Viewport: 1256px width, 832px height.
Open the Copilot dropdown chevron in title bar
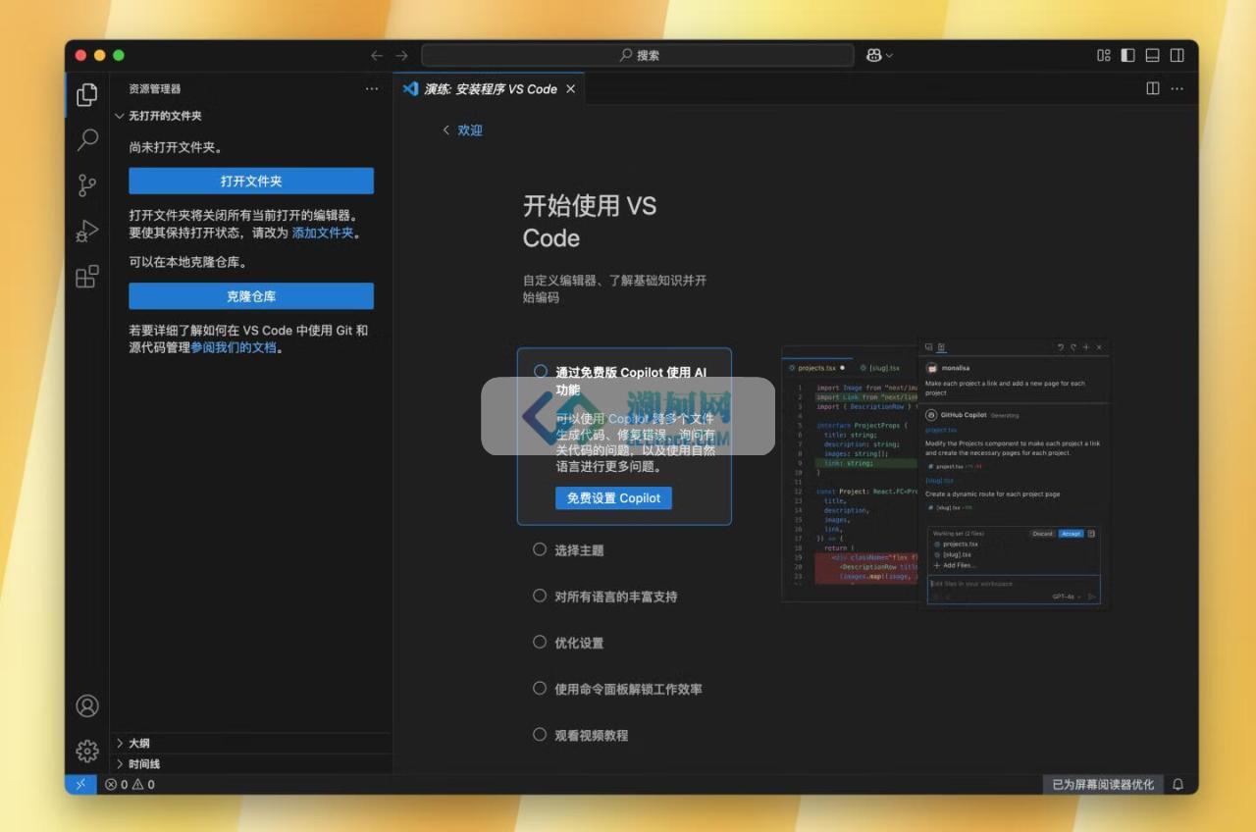pos(889,56)
